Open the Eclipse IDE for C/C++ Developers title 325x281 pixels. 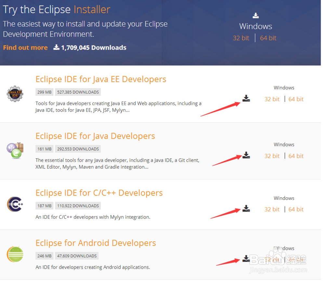[x=99, y=193]
